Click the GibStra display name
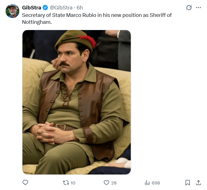 pos(32,7)
